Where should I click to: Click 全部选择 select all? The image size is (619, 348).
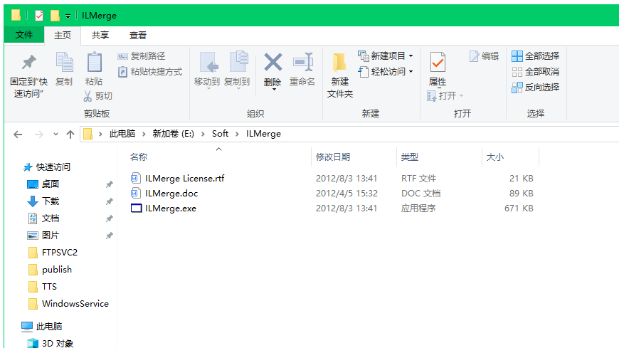pos(536,56)
